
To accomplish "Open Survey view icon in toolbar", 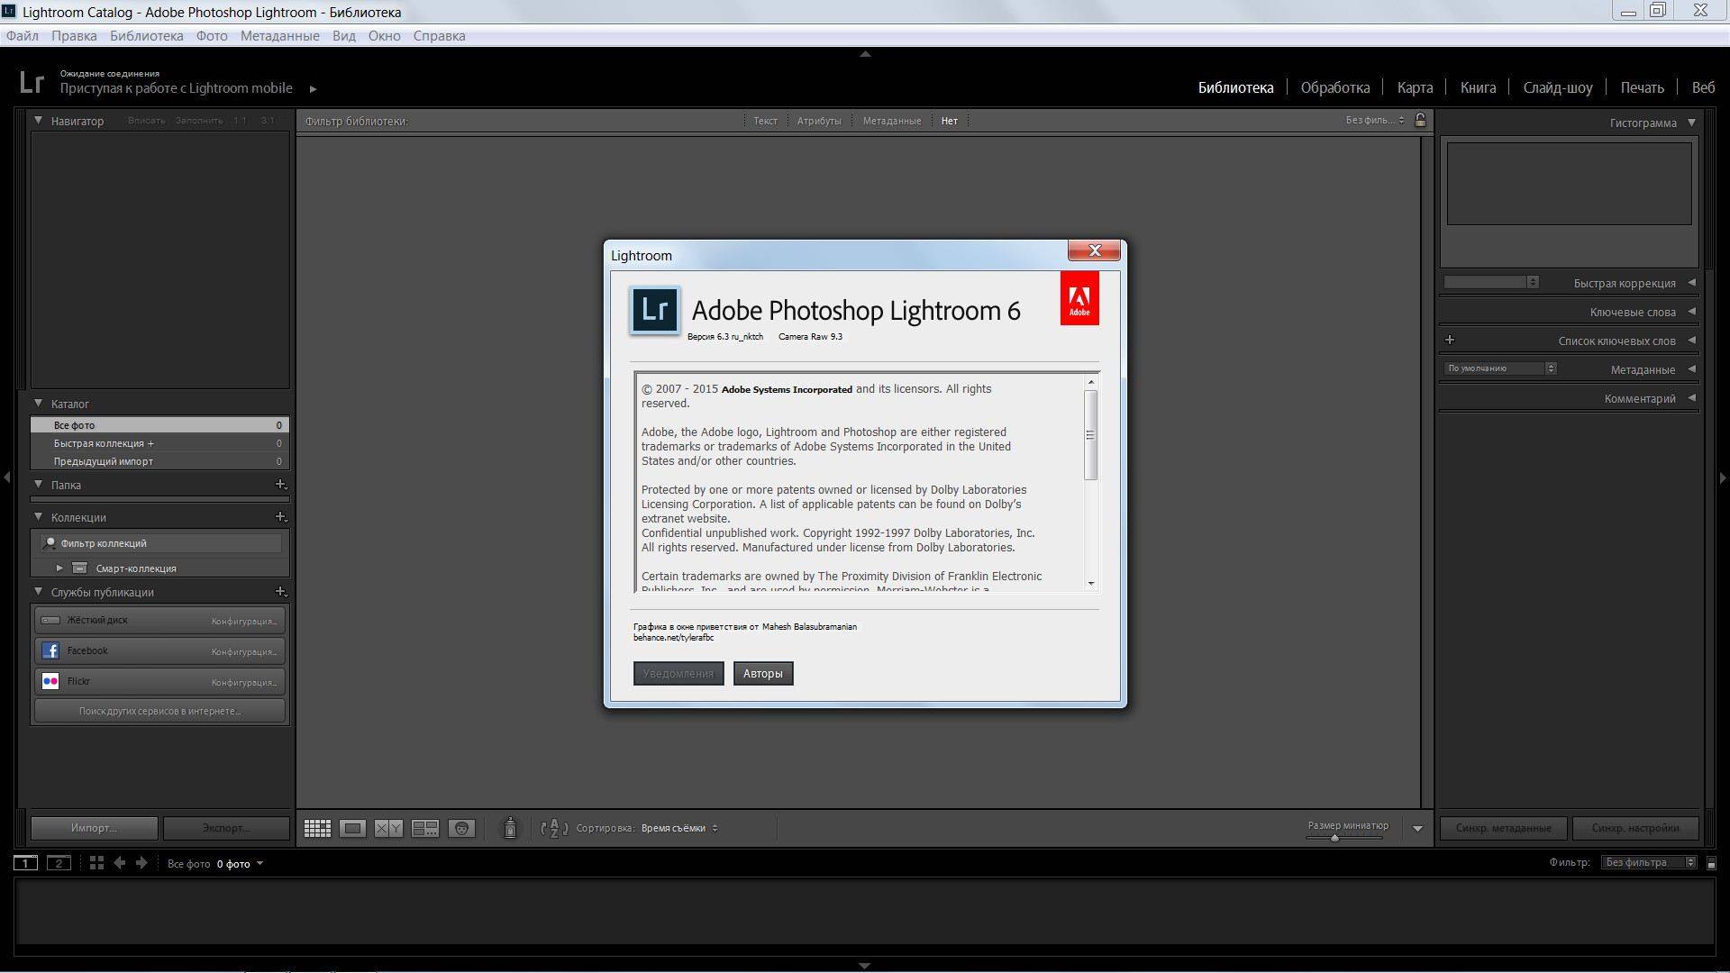I will click(425, 828).
